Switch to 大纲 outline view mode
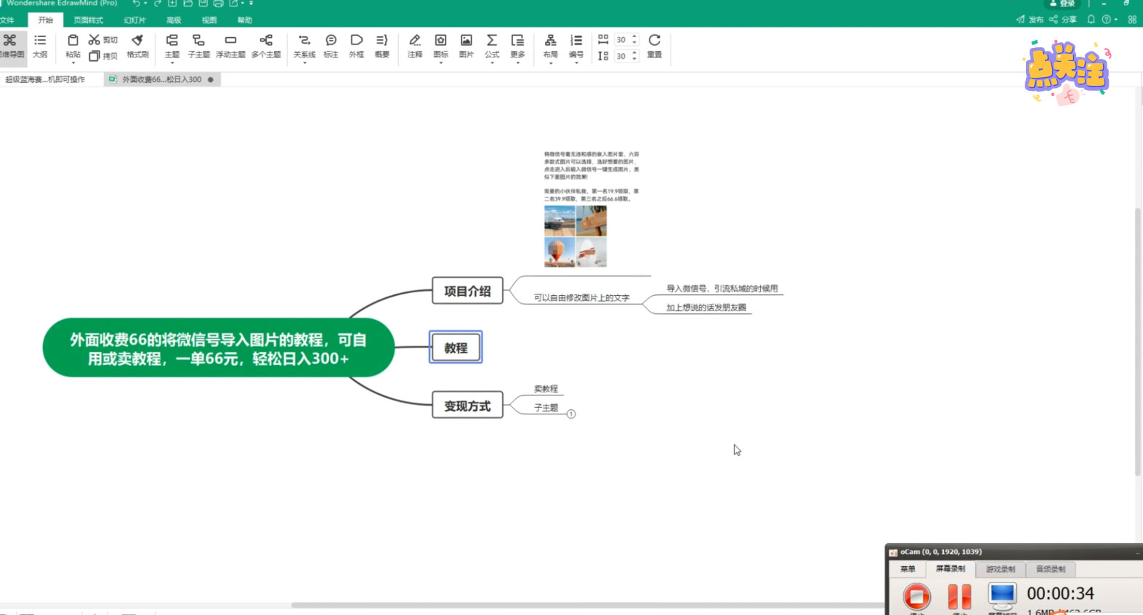The image size is (1143, 615). (x=40, y=45)
